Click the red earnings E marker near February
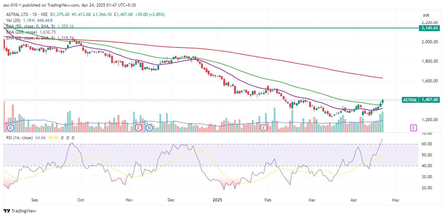Image resolution: width=445 pixels, height=217 pixels. pyautogui.click(x=264, y=128)
